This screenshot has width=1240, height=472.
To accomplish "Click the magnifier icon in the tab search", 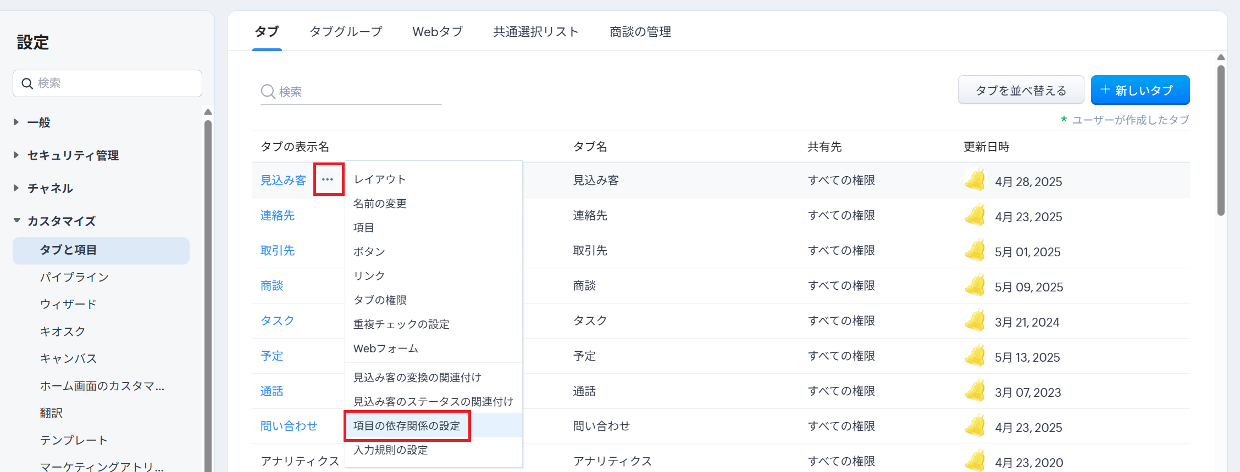I will (x=268, y=92).
